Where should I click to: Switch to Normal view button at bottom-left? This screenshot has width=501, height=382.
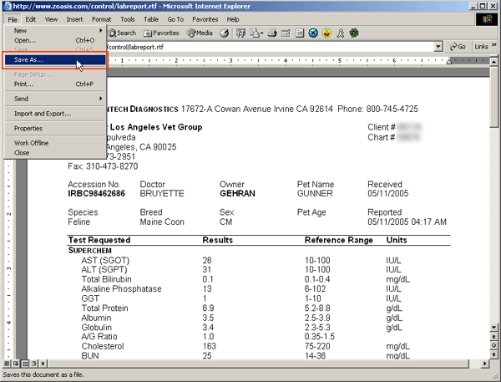tap(7, 364)
